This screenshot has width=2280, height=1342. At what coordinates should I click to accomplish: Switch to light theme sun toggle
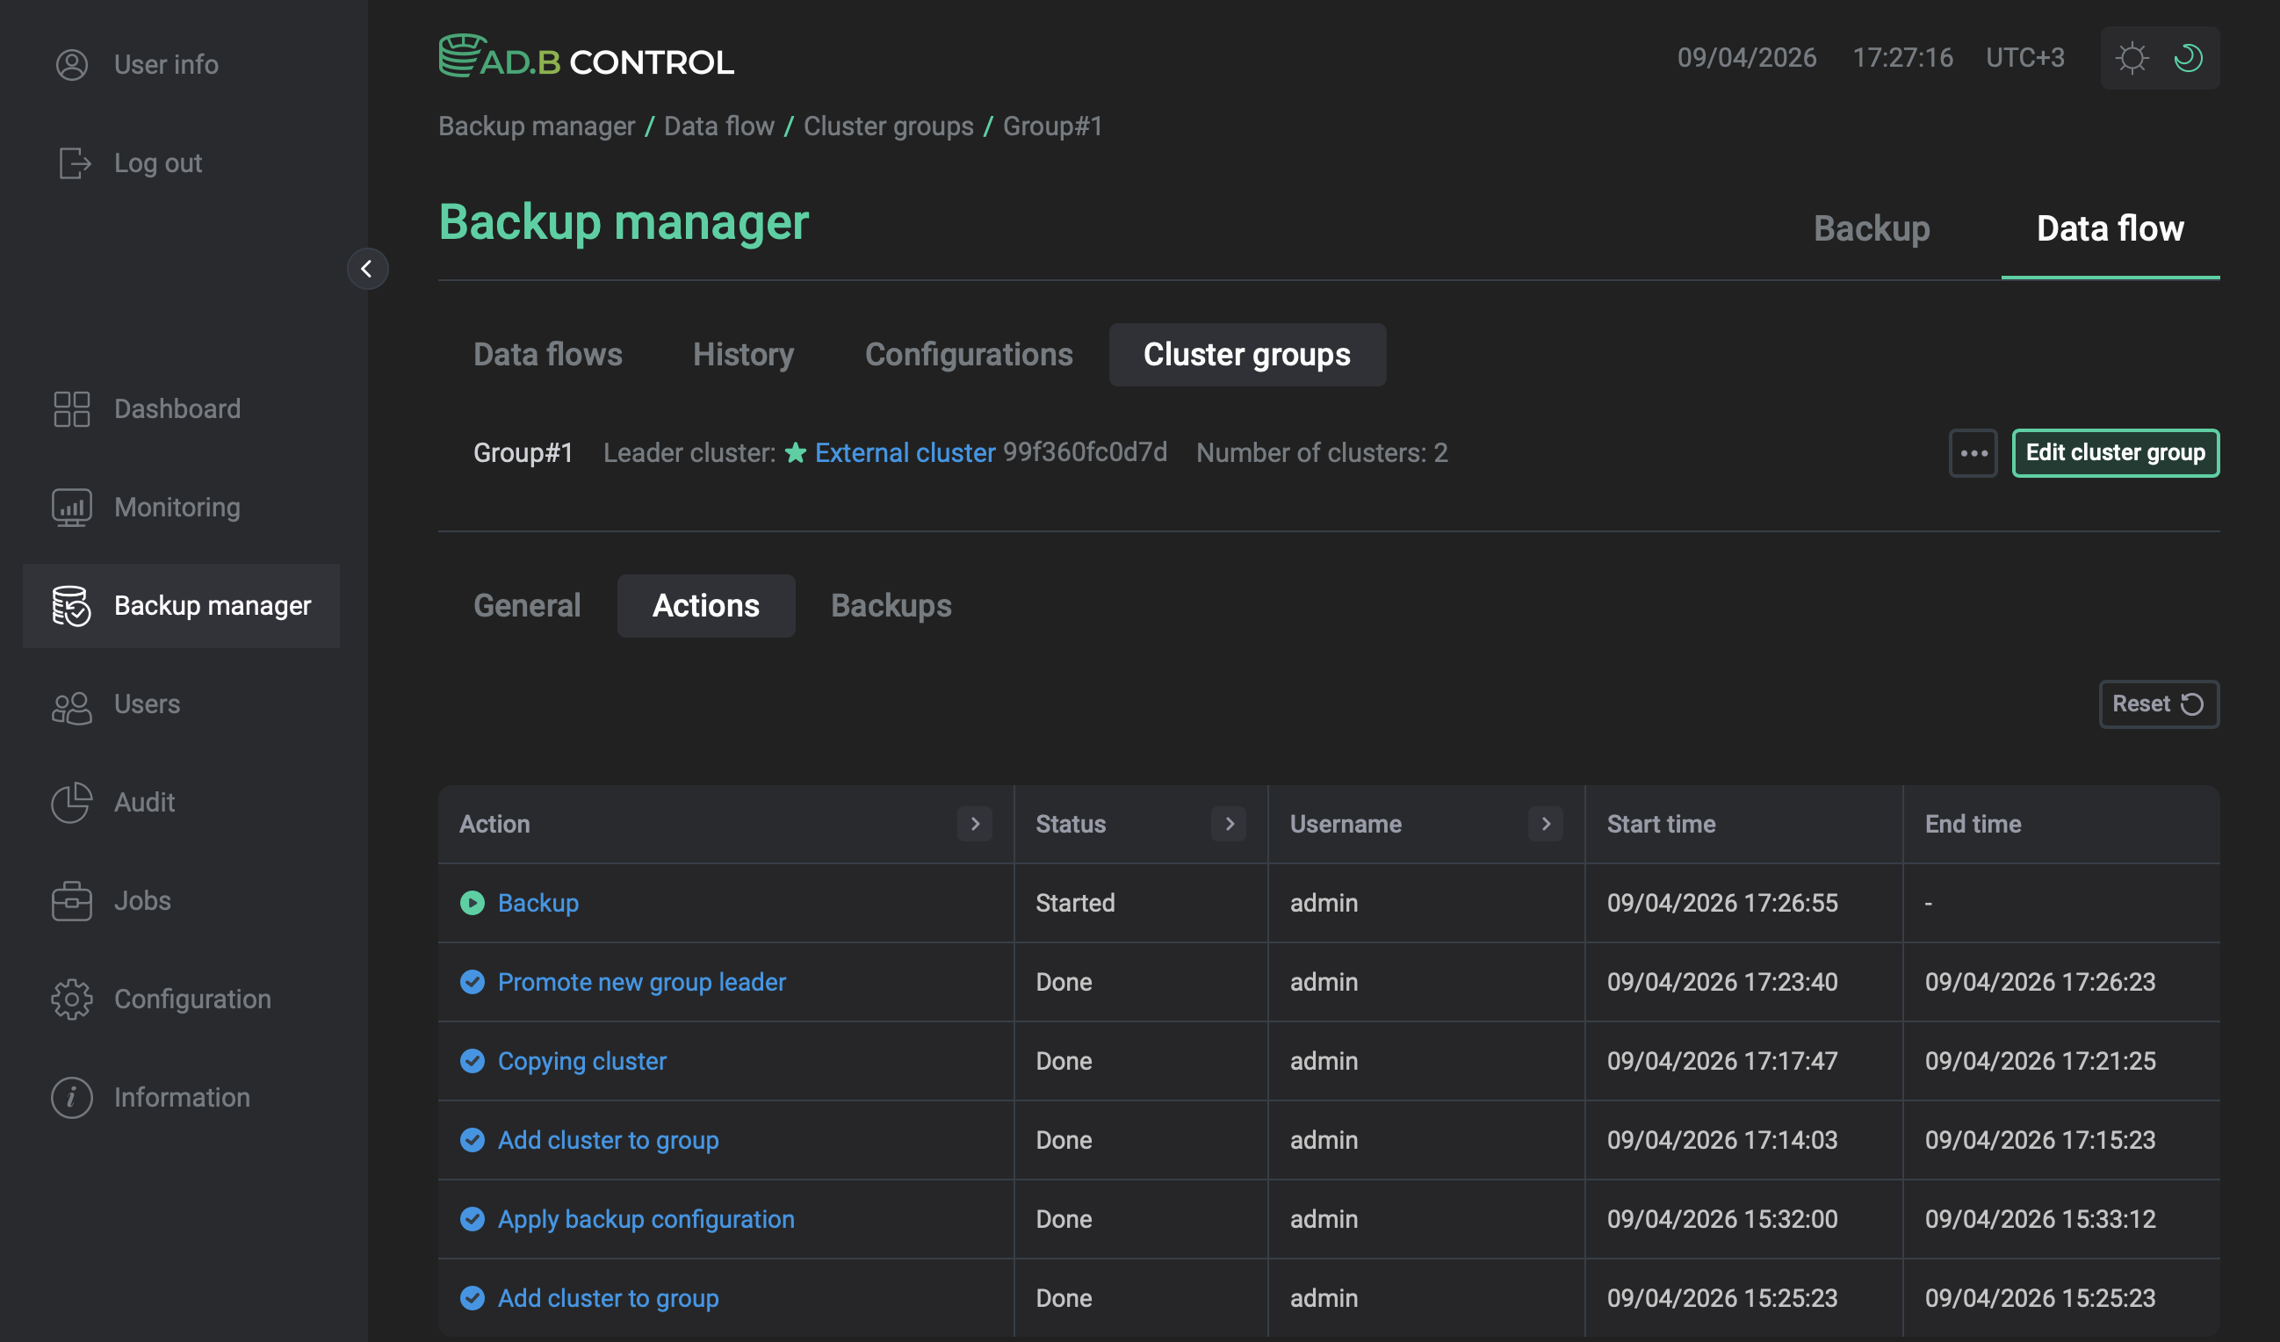pos(2132,58)
